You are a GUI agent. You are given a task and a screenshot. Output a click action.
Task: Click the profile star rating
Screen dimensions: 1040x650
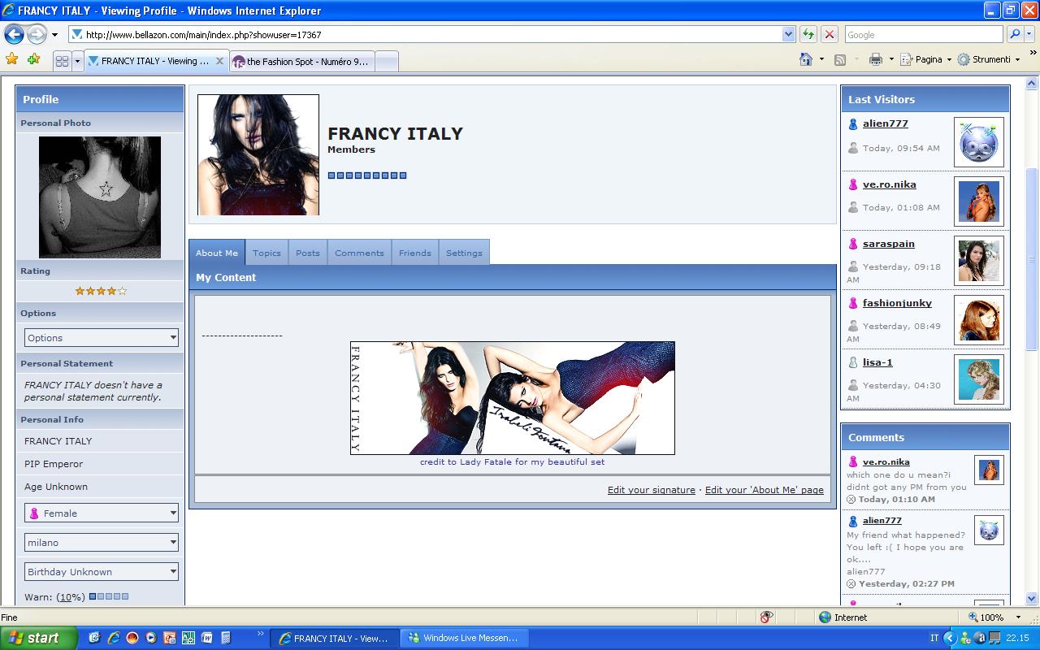click(x=101, y=291)
